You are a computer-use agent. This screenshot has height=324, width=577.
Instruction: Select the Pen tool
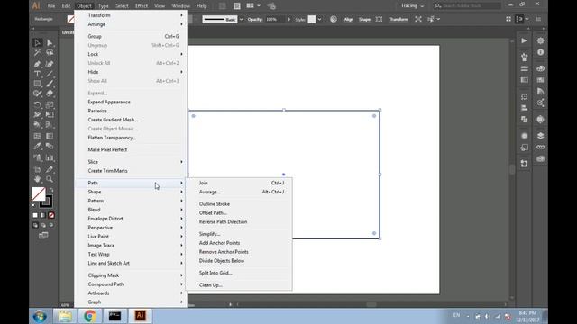pos(37,64)
